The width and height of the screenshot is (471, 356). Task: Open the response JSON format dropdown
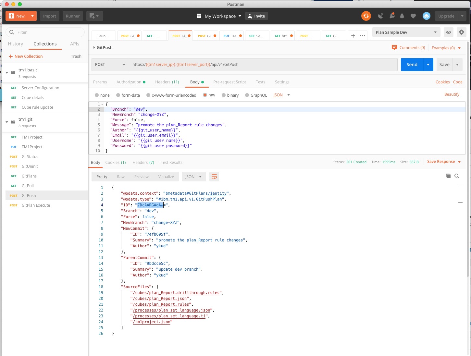(194, 177)
